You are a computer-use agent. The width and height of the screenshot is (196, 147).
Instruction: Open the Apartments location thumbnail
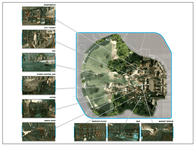point(39,16)
